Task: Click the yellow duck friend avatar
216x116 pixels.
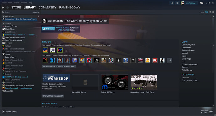Action: pos(148,60)
